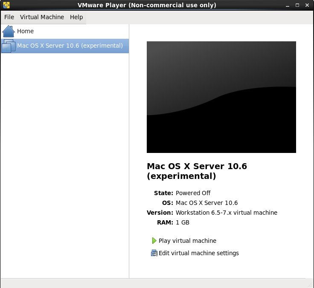The width and height of the screenshot is (314, 288).
Task: Click the VMware Player title bar icon
Action: click(6, 5)
